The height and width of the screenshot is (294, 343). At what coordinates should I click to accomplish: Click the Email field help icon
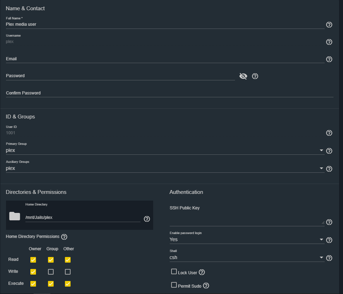pyautogui.click(x=329, y=59)
